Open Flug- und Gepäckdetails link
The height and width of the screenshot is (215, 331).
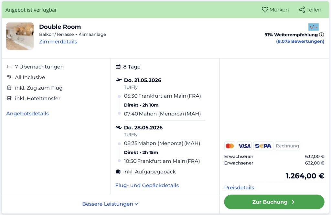tap(147, 185)
